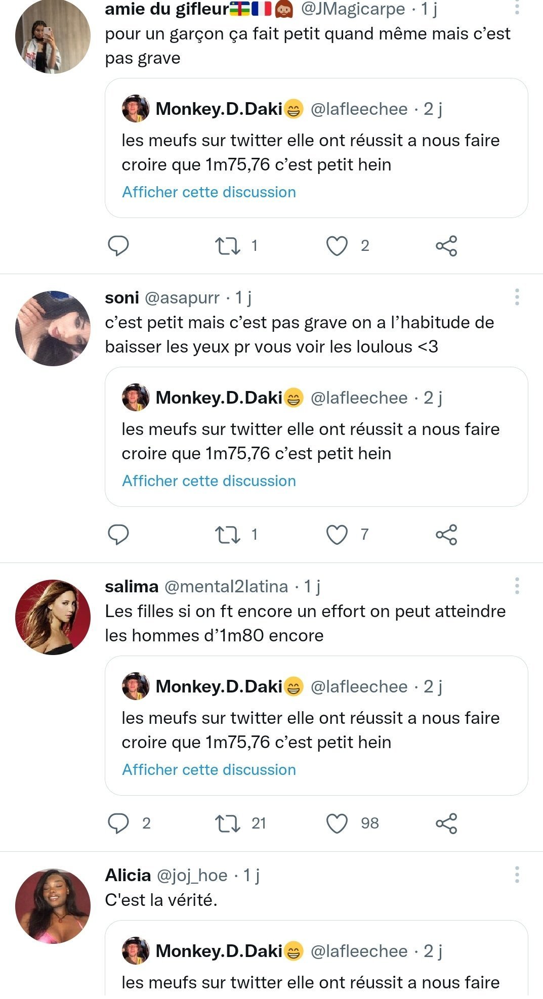Retweet salima's tweet with 21 retweets
543x999 pixels.
227,823
